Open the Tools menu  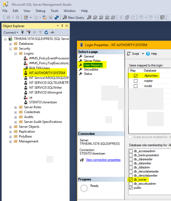54,11
